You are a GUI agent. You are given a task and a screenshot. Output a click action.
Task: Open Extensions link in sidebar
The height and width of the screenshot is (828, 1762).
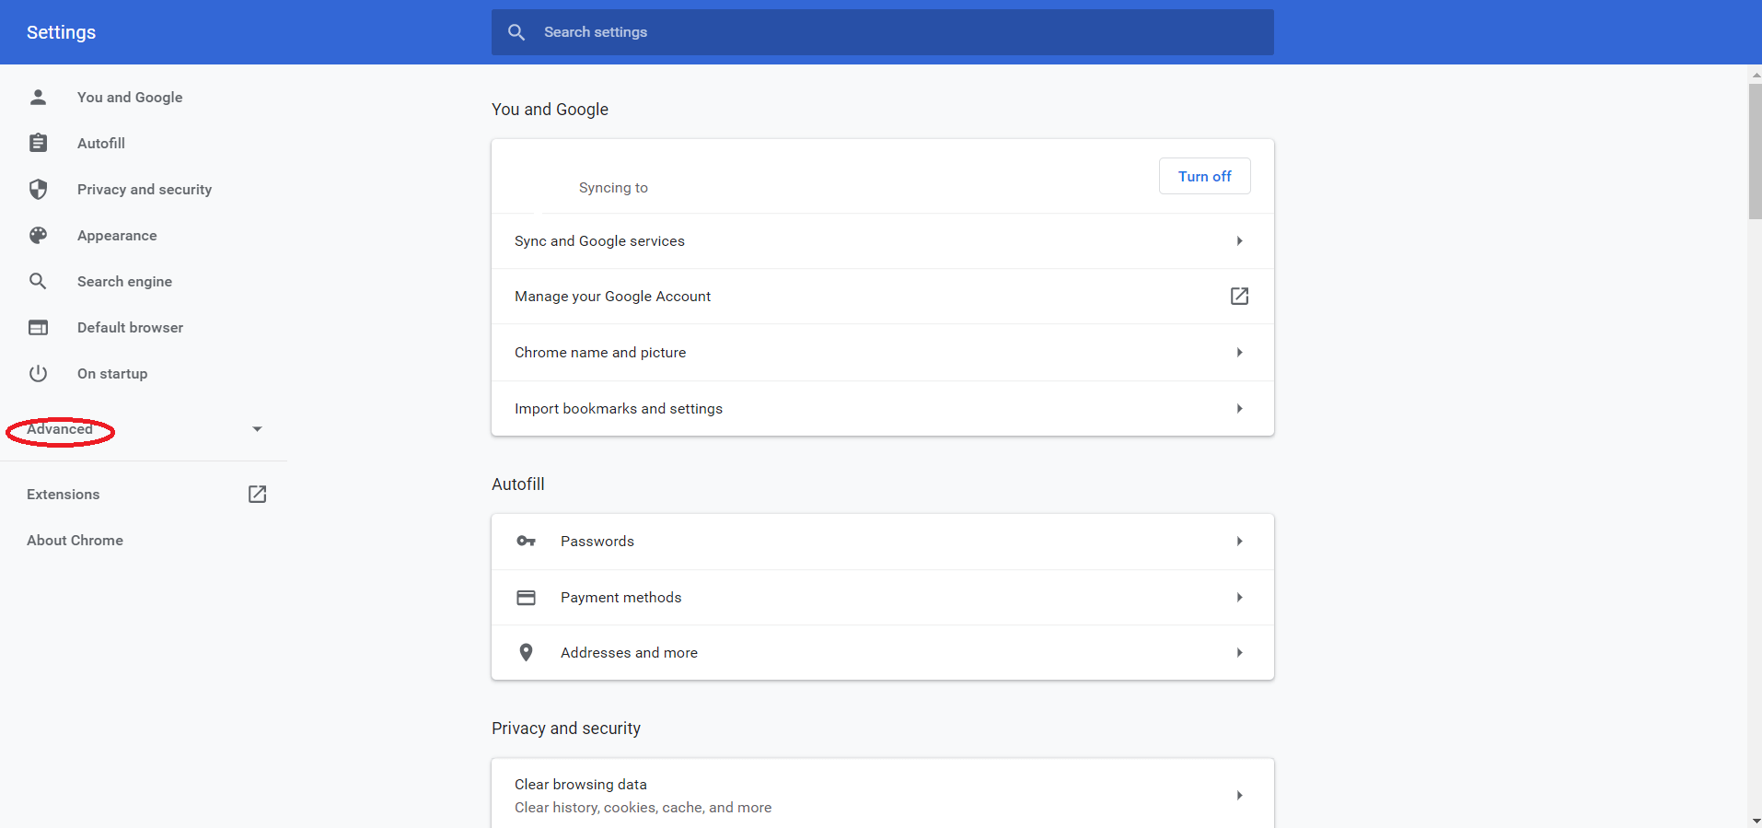coord(63,495)
